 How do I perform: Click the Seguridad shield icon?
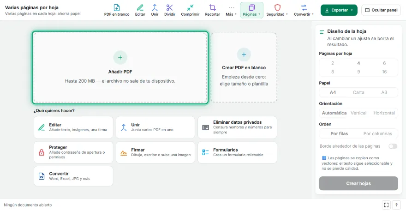[277, 7]
